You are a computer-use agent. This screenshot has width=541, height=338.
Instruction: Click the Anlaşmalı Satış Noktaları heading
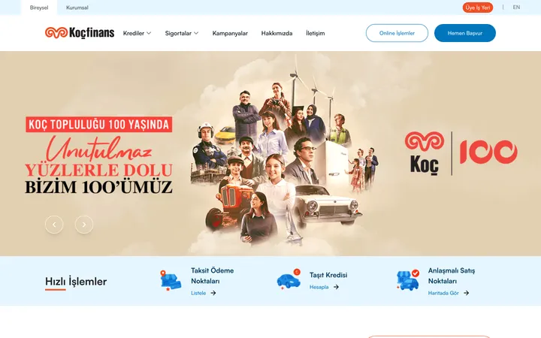[452, 276]
